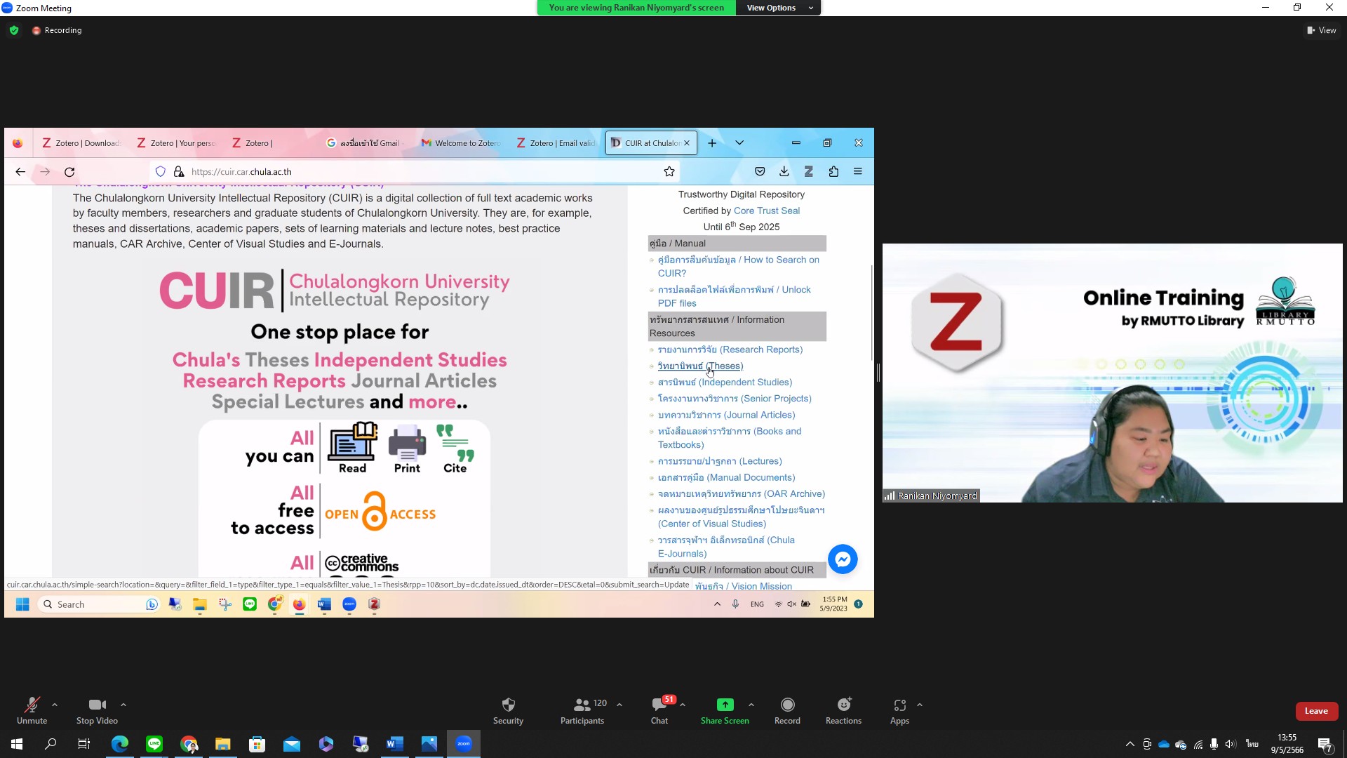Open the Security shield menu
This screenshot has height=758, width=1347.
click(508, 710)
